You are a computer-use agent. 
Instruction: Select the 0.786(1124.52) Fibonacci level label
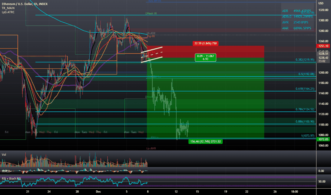point(305,110)
